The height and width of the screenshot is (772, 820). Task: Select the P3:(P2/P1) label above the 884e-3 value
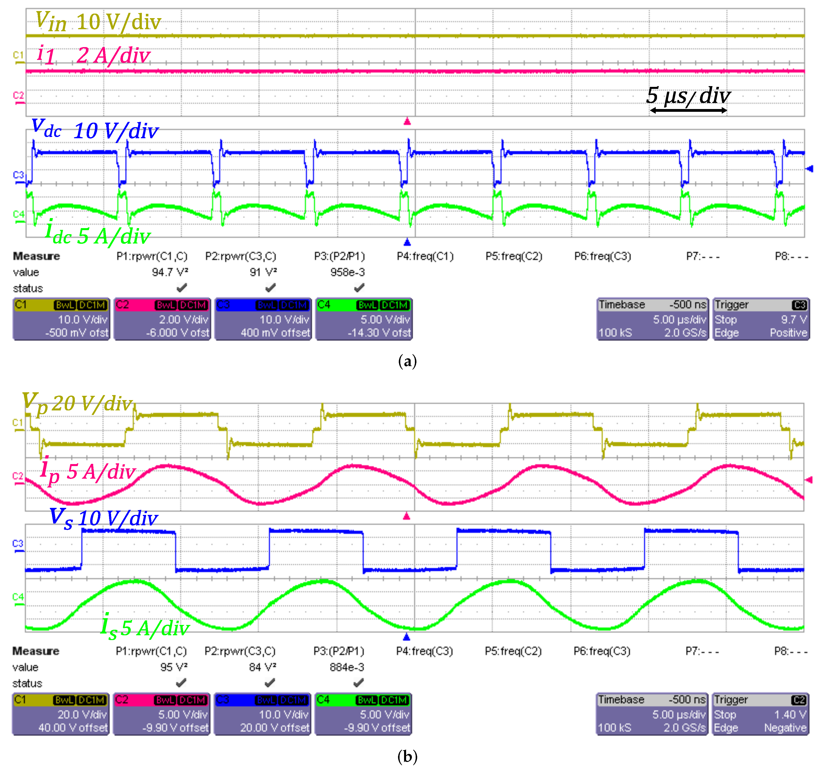coord(339,651)
